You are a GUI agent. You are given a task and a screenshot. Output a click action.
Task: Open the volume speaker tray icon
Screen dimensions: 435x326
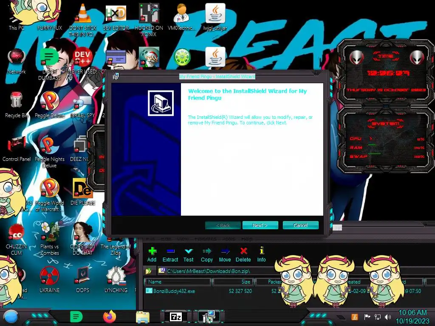click(x=388, y=317)
